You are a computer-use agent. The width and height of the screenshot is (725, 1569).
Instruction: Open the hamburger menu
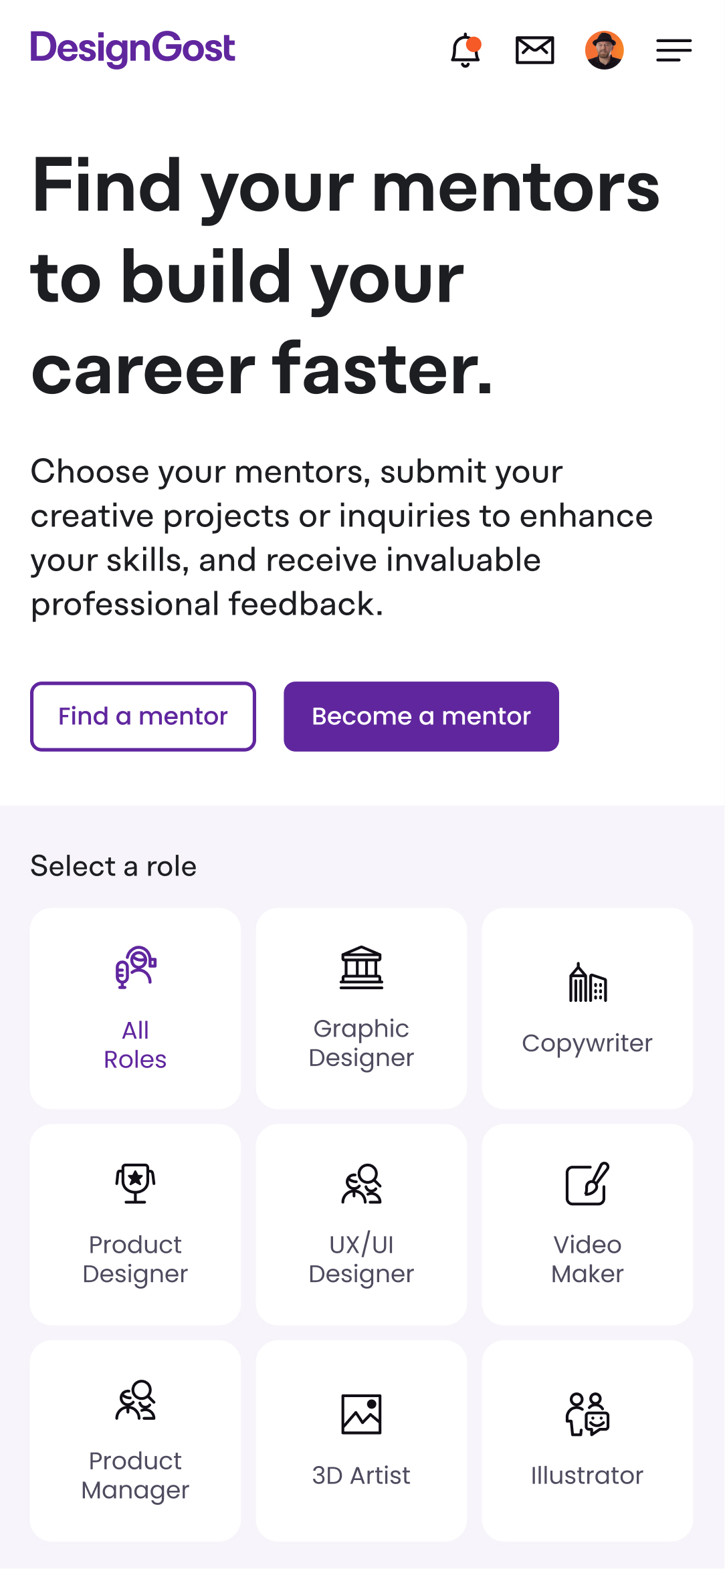click(x=674, y=50)
